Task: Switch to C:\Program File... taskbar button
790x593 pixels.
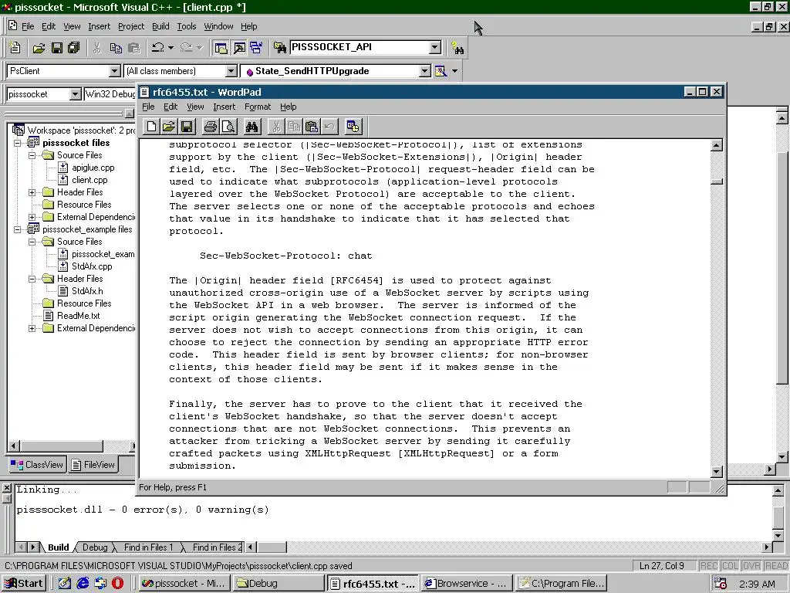Action: pyautogui.click(x=562, y=584)
